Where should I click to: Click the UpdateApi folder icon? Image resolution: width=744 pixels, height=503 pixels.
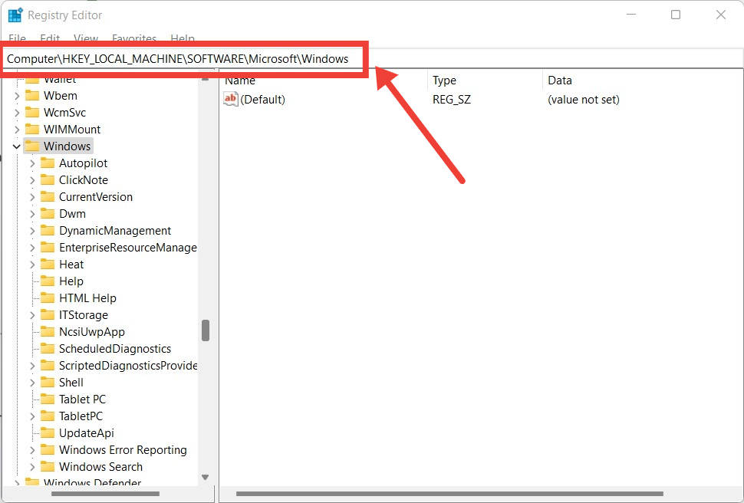coord(48,432)
